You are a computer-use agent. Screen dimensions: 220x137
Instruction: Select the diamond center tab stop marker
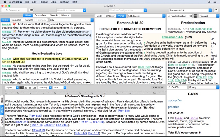[x=156, y=88]
